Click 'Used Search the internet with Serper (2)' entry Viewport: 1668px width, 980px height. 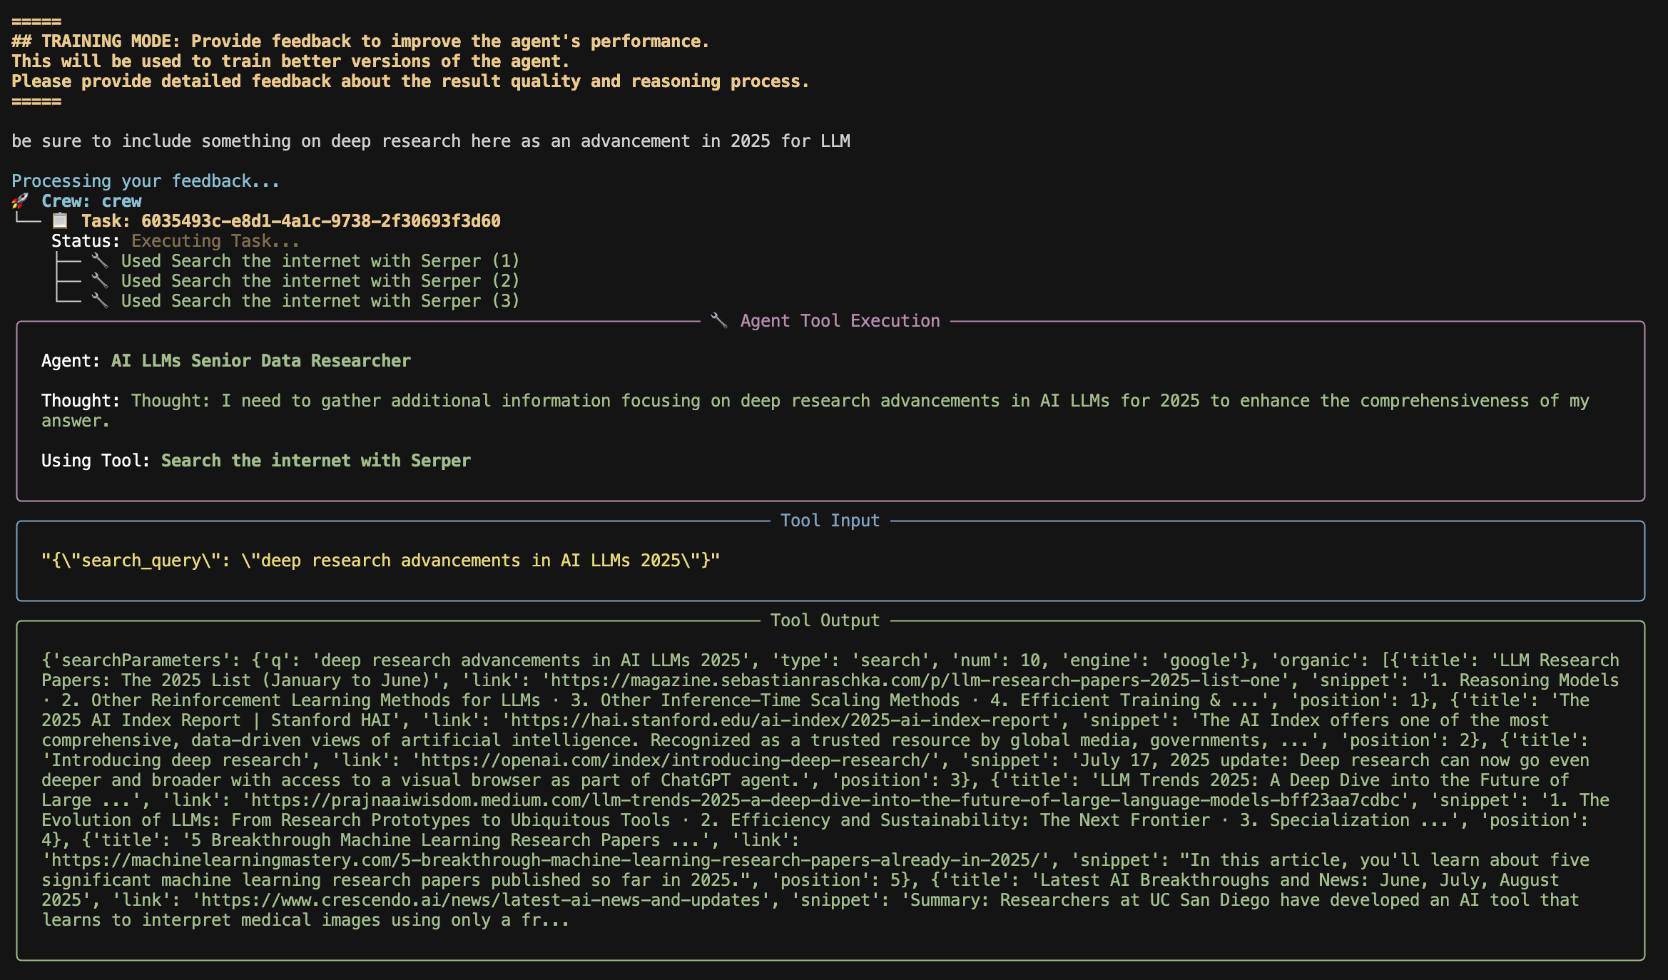pyautogui.click(x=320, y=281)
